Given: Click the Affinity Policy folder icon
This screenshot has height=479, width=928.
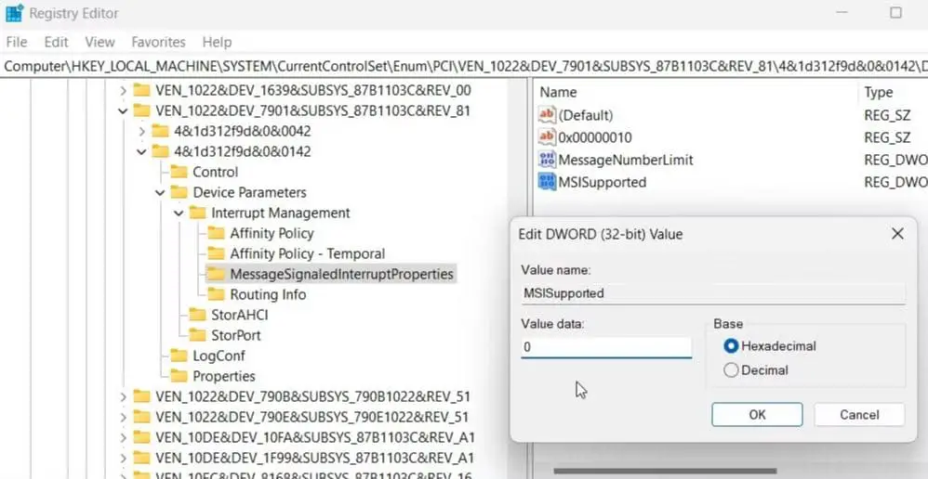Looking at the screenshot, I should [x=216, y=233].
